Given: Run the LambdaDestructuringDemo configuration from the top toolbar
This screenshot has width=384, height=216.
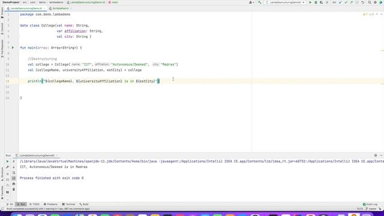Looking at the screenshot, I should 310,2.
